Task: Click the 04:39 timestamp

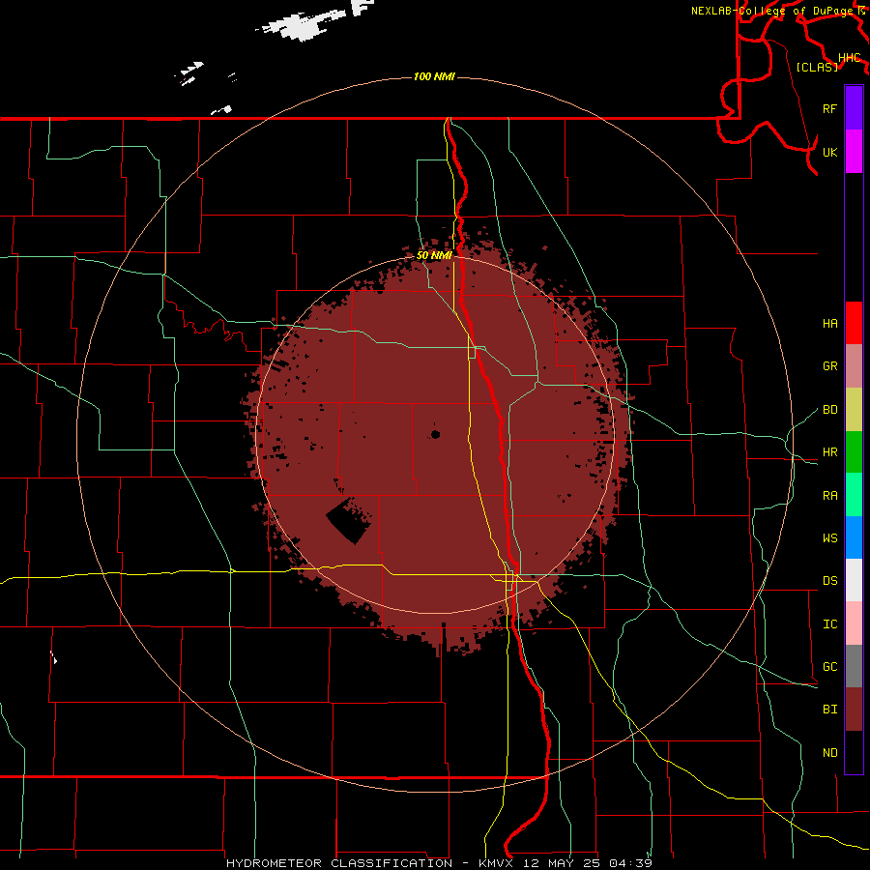Action: click(630, 863)
